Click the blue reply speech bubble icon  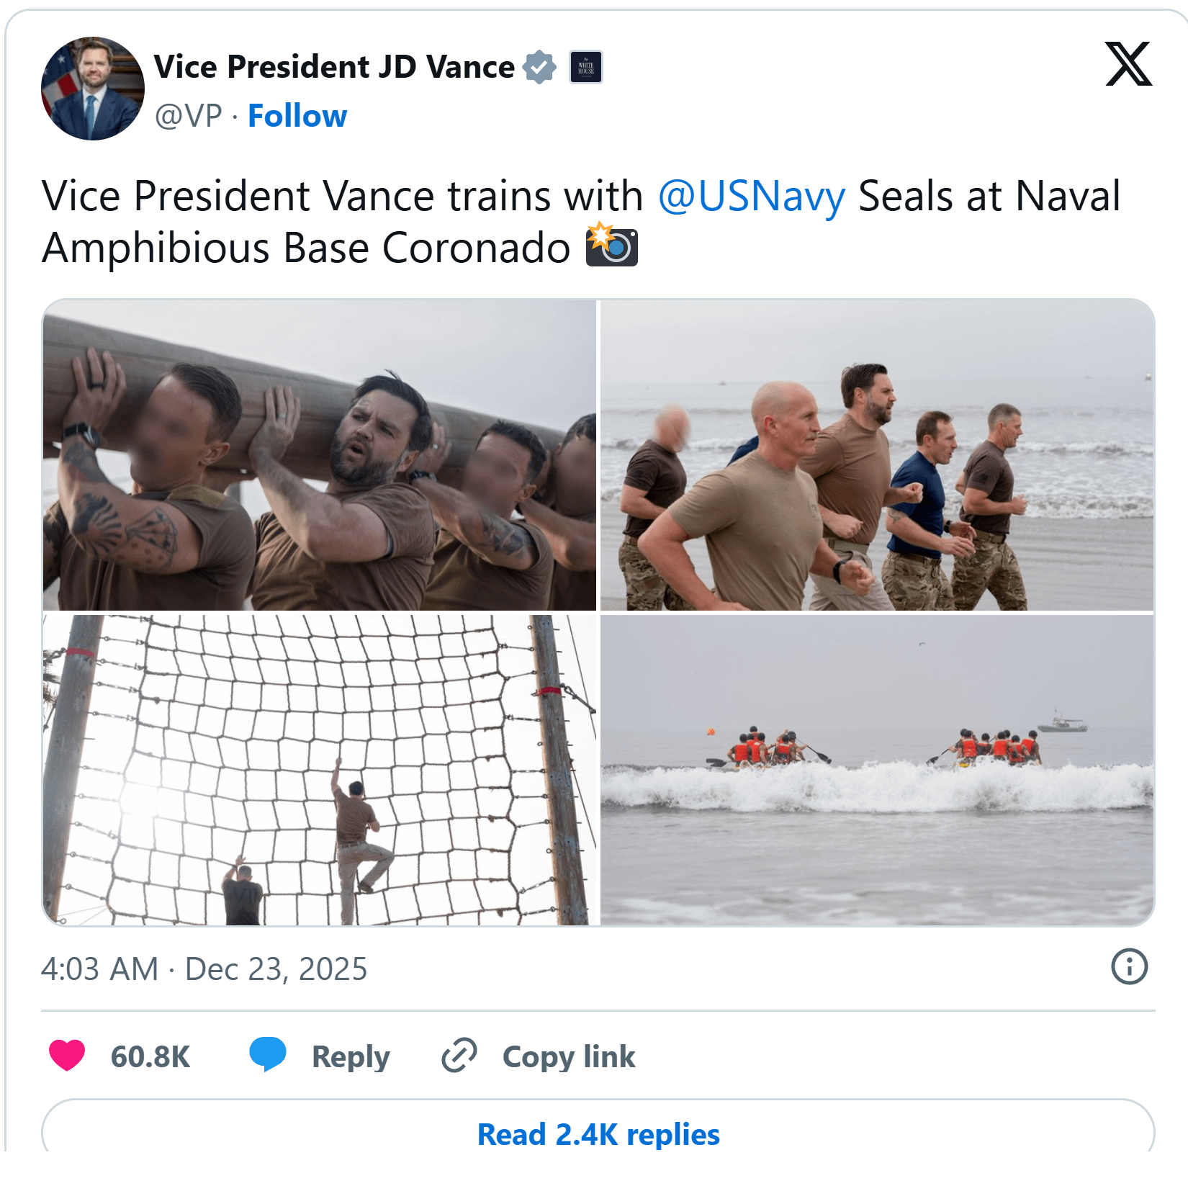(268, 1055)
